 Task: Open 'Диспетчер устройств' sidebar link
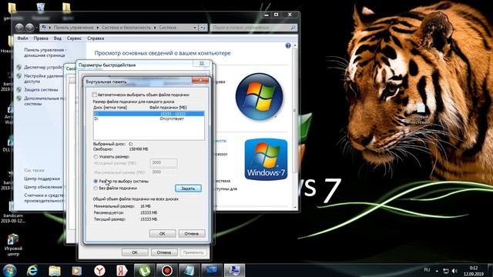click(x=44, y=67)
